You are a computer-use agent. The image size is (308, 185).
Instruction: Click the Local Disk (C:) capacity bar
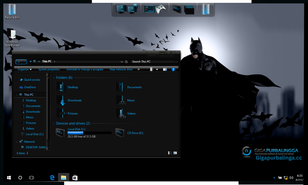point(89,133)
